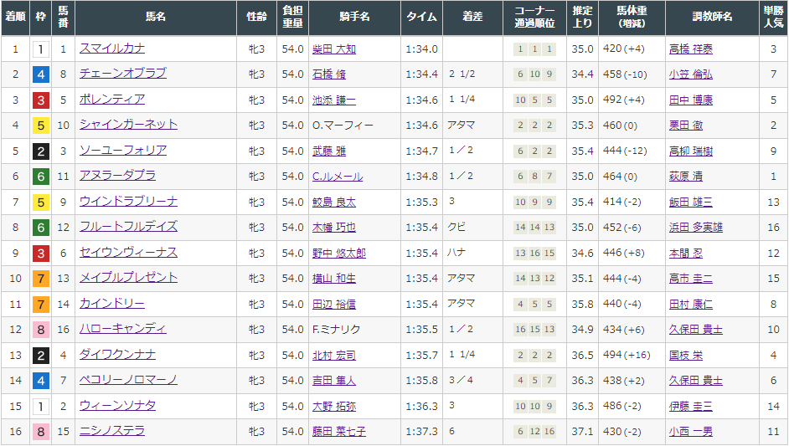Image resolution: width=789 pixels, height=446 pixels.
Task: Click trainer name 小笠 倫弘
Action: [691, 74]
